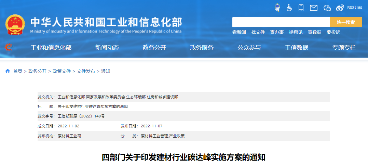Viewport: 368px width, 164px height.
Task: Open the 要投诉 quick link
Action: coord(333,32)
